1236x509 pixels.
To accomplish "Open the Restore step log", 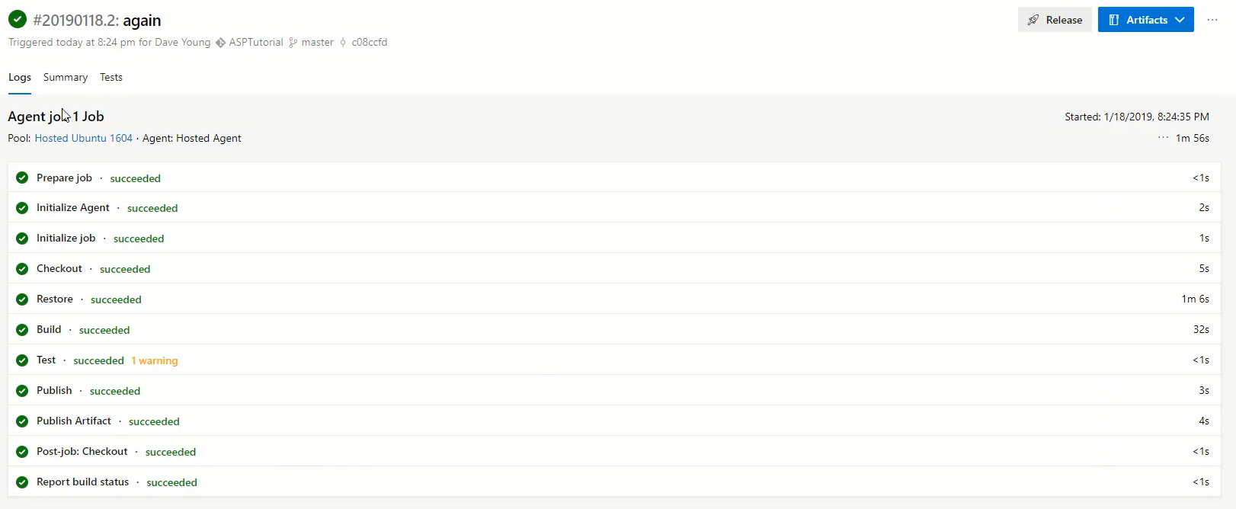I will [614, 299].
